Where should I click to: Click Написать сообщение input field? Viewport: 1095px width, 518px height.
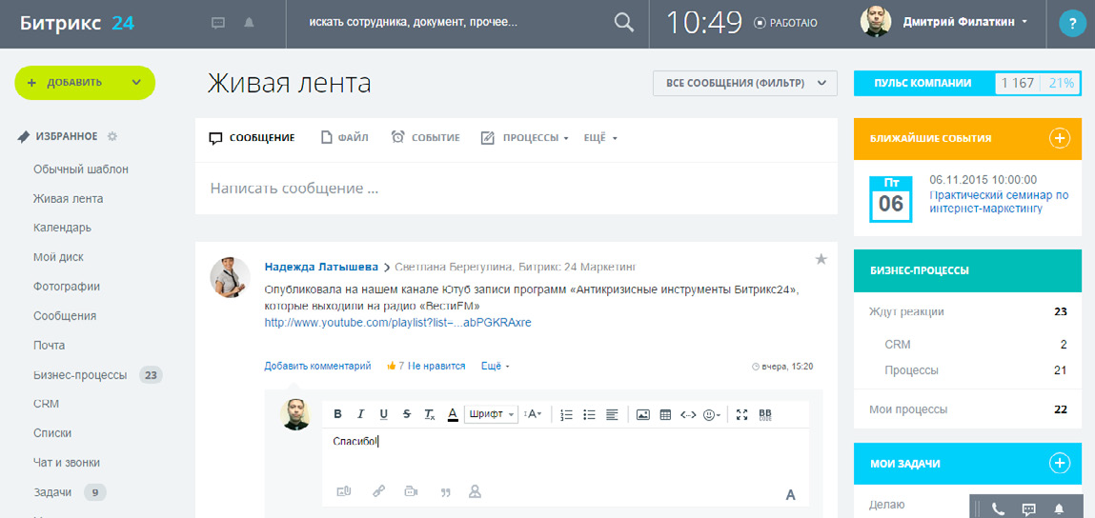point(517,189)
